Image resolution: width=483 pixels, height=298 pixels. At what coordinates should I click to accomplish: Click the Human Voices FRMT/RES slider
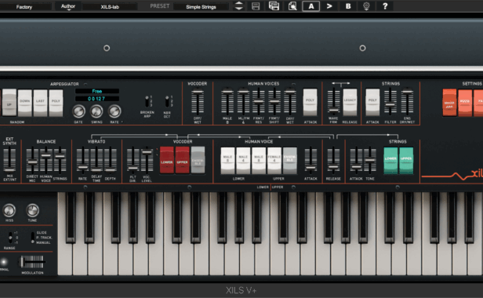[x=259, y=101]
